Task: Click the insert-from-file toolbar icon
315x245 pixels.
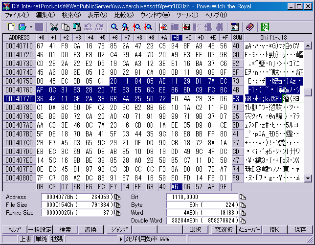Action: click(x=163, y=27)
